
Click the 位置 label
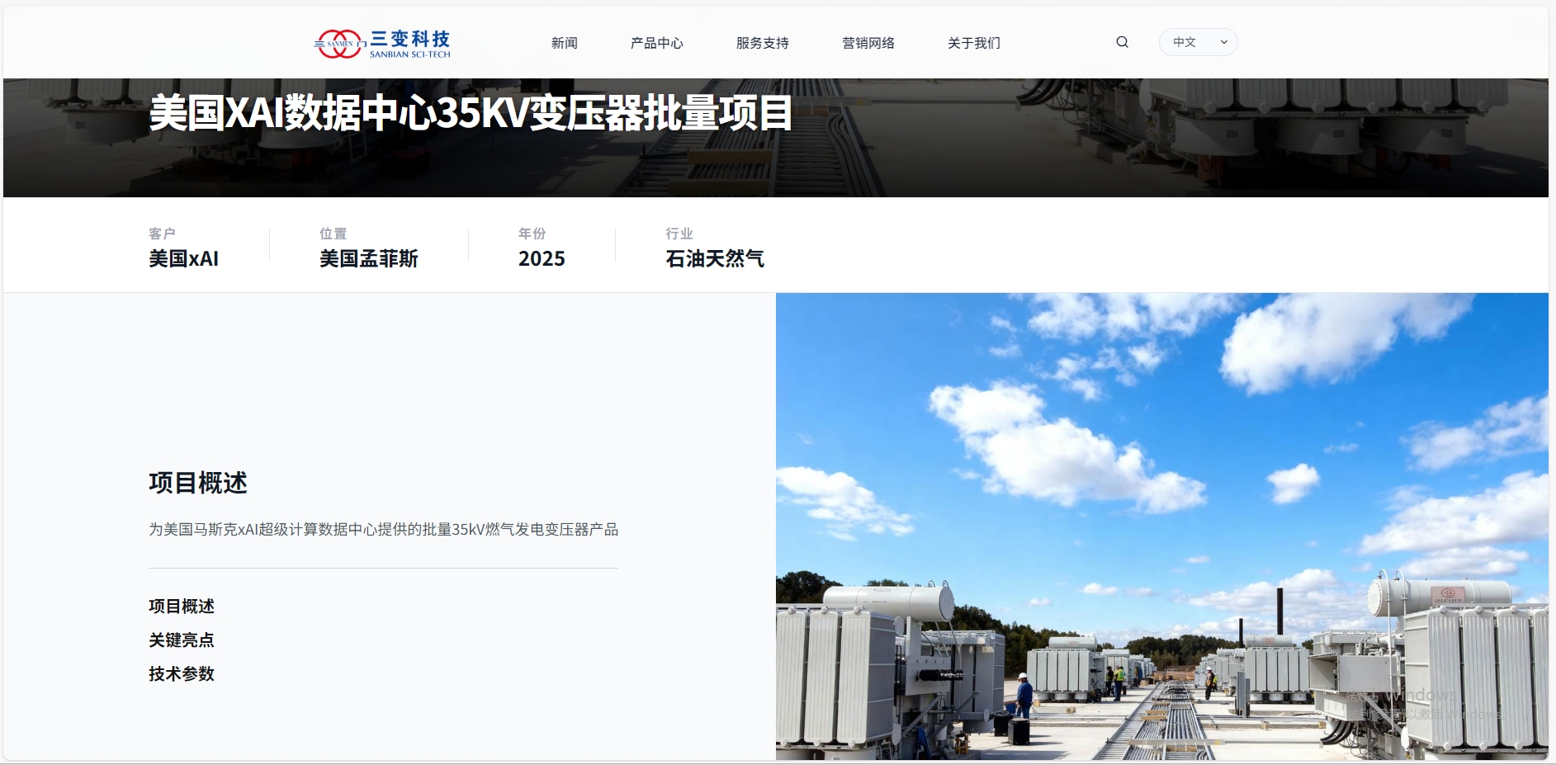click(x=333, y=234)
